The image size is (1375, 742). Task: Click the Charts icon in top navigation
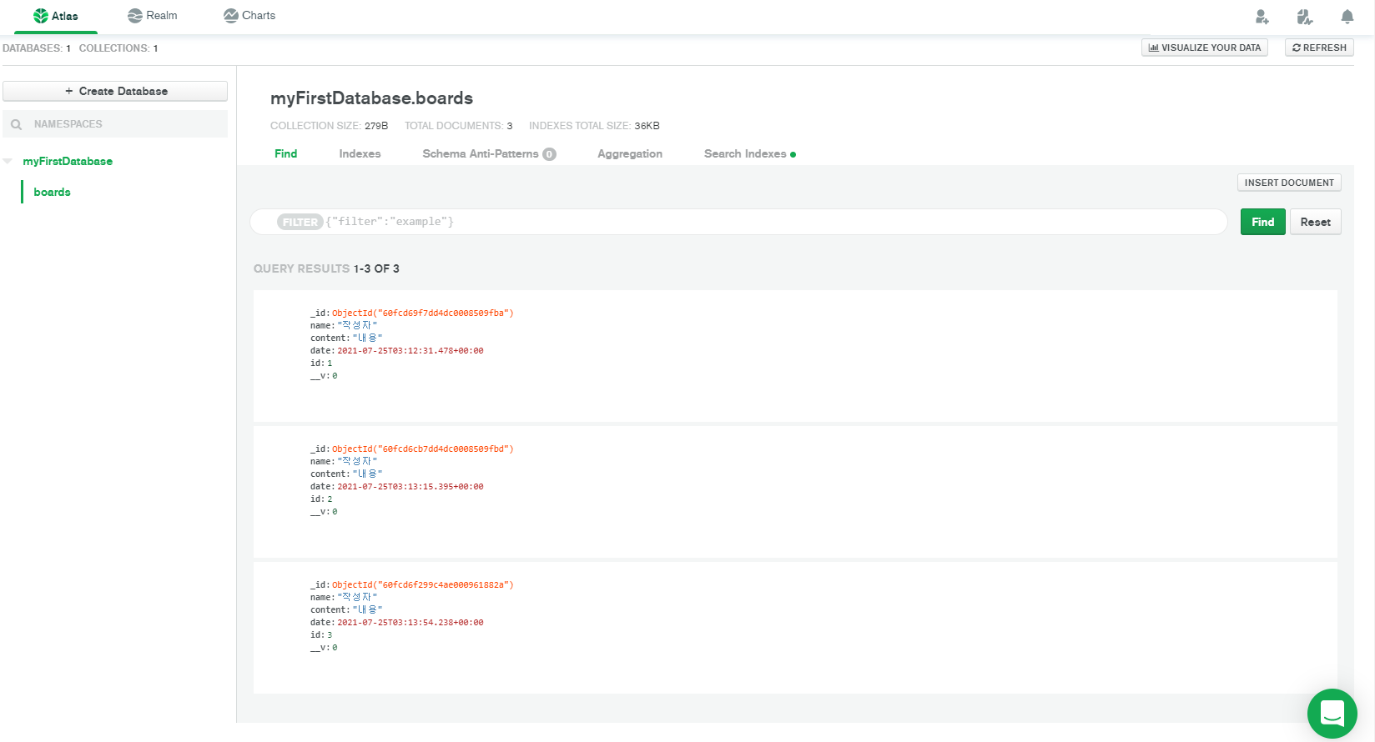pyautogui.click(x=231, y=16)
